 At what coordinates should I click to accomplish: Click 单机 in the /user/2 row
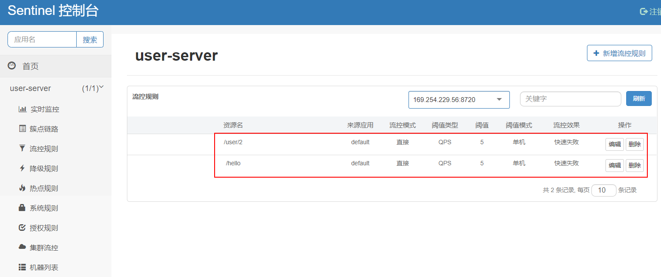tap(519, 142)
